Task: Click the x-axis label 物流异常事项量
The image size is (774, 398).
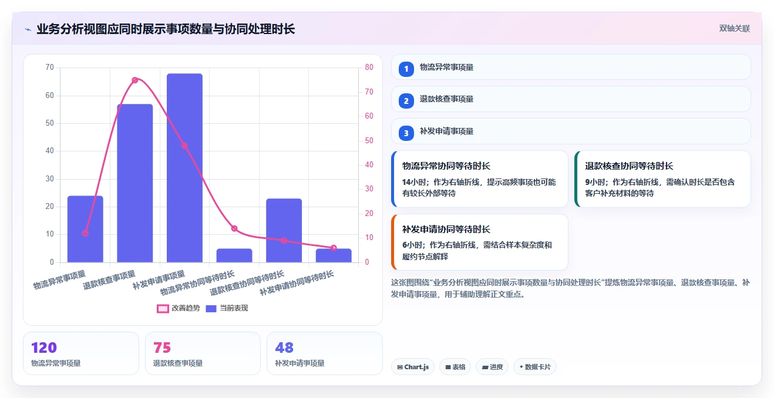Action: pyautogui.click(x=59, y=280)
